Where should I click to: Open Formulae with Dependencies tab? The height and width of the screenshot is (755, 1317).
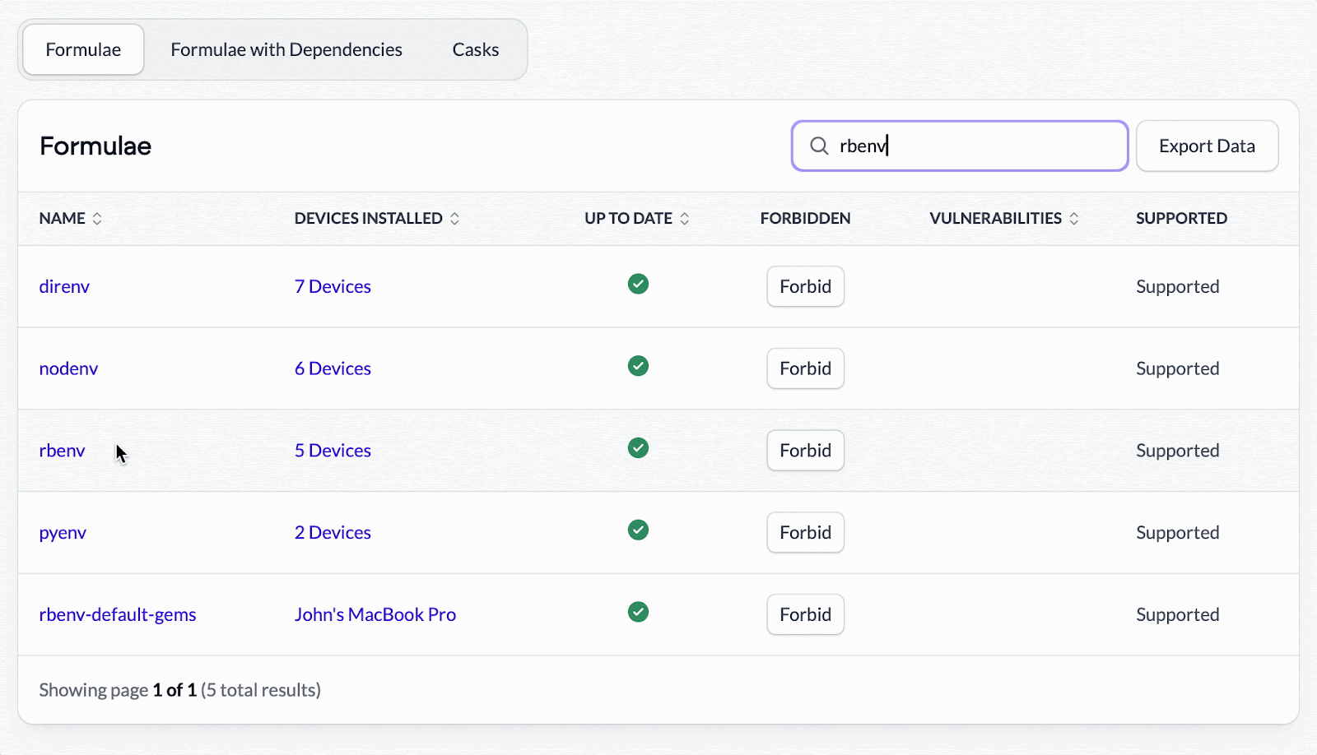(x=286, y=50)
